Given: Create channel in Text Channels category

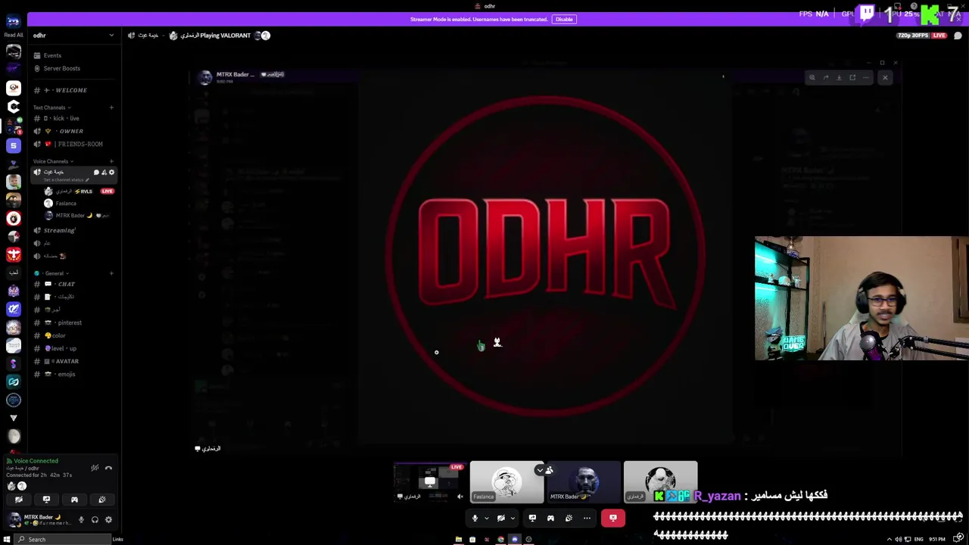Looking at the screenshot, I should 111,107.
